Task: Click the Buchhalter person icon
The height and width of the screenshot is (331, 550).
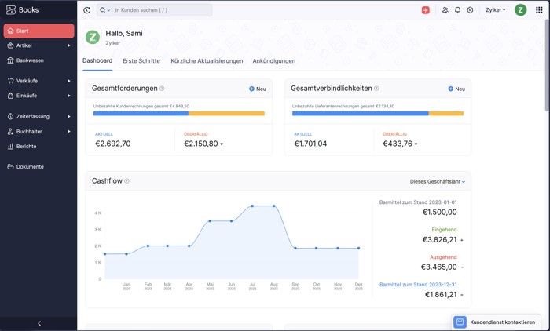Action: pyautogui.click(x=11, y=131)
